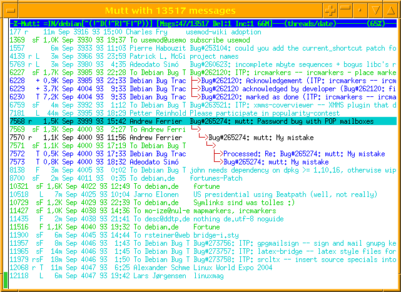Select message 10321 'fortune'

203,187
